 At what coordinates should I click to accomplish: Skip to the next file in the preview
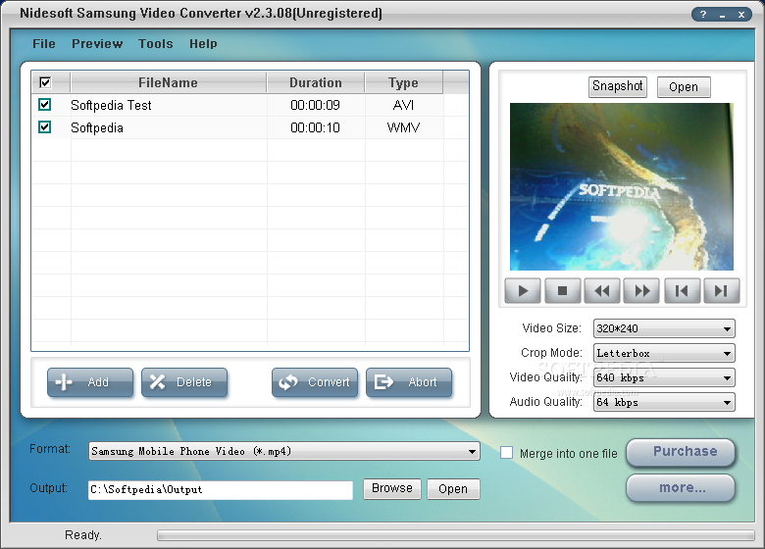(x=722, y=291)
